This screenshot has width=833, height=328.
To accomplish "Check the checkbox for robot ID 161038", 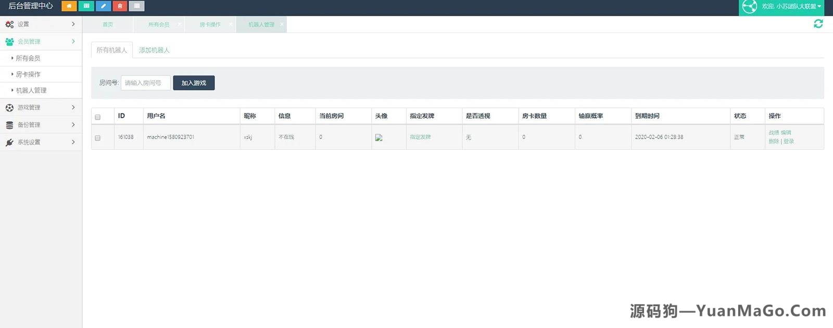I will coord(97,138).
